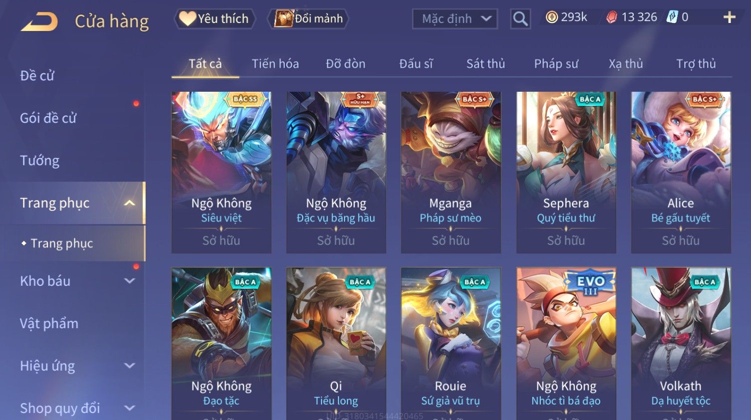Switch to the Sát thủ tab
This screenshot has height=420, width=751.
[x=485, y=64]
